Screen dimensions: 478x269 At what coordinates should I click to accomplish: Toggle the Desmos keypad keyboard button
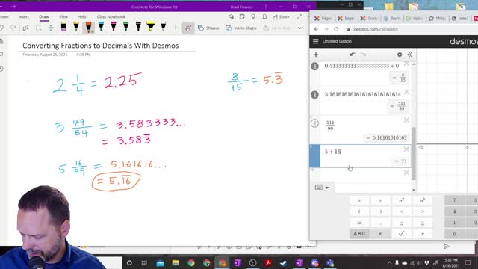tap(321, 188)
